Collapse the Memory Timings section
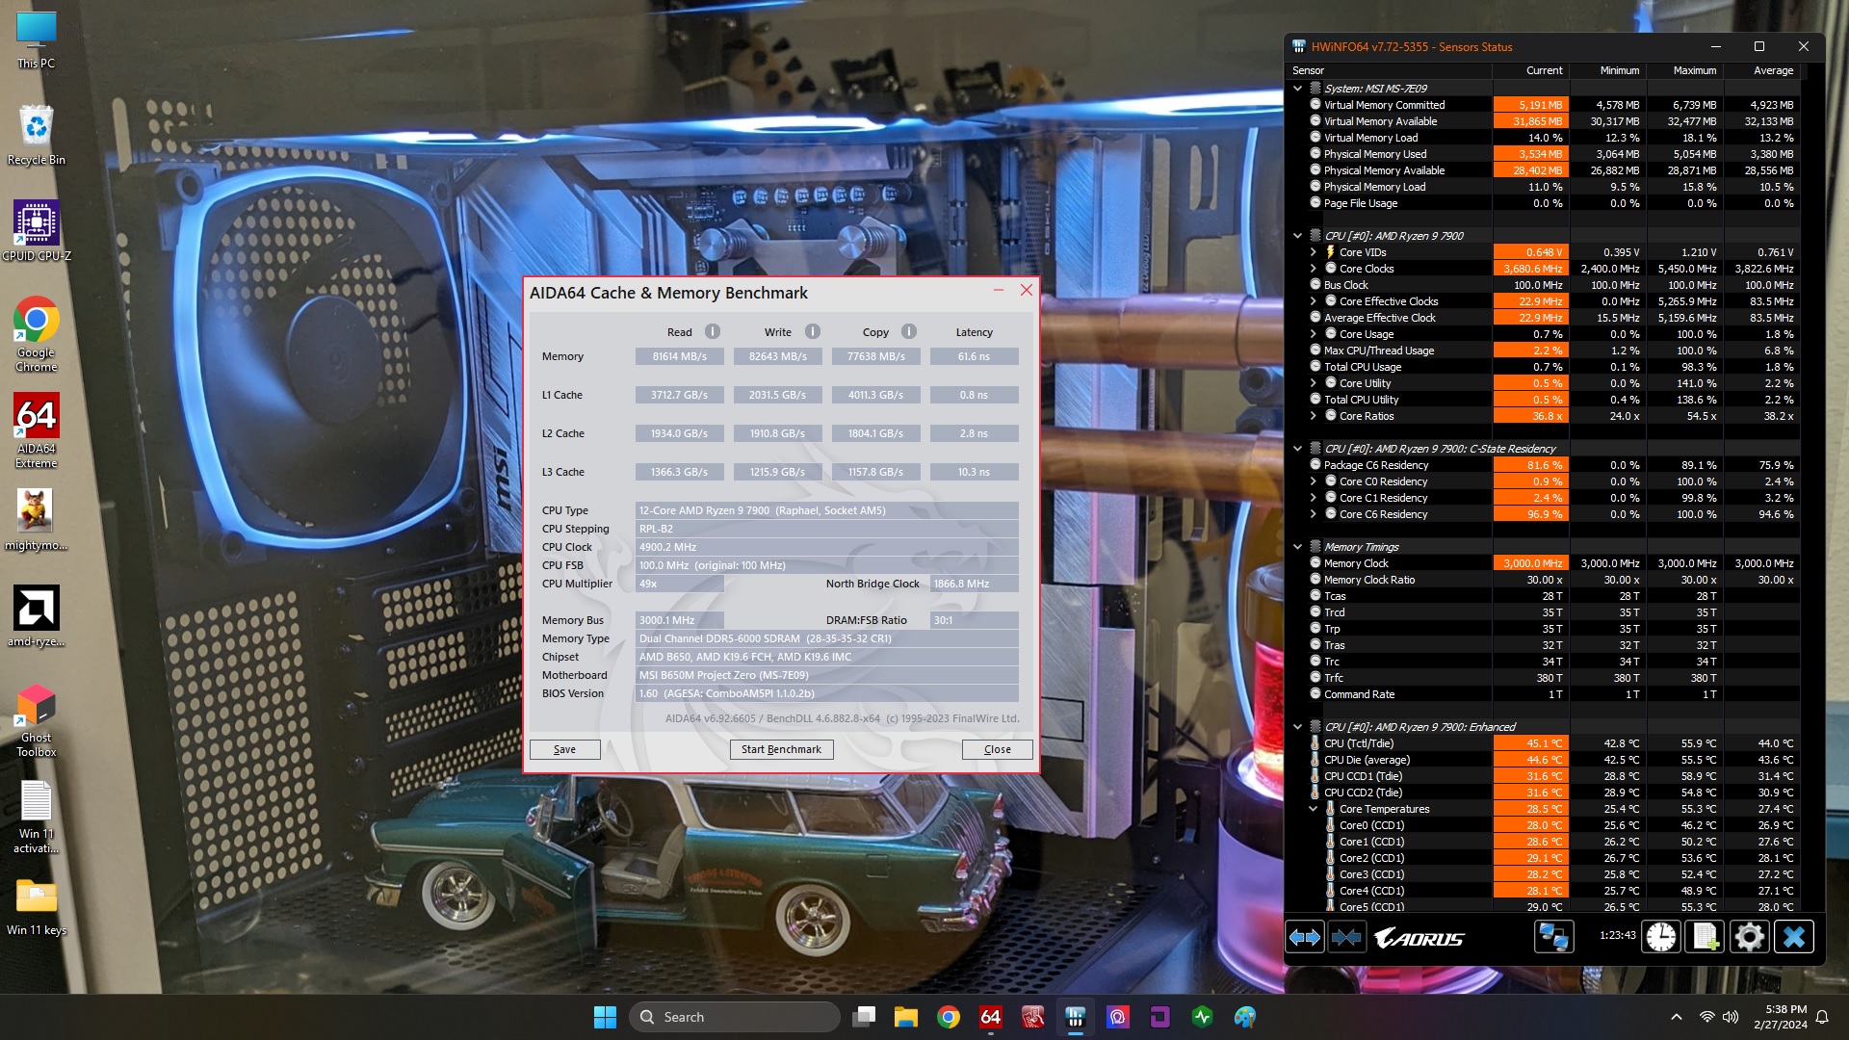 tap(1298, 547)
